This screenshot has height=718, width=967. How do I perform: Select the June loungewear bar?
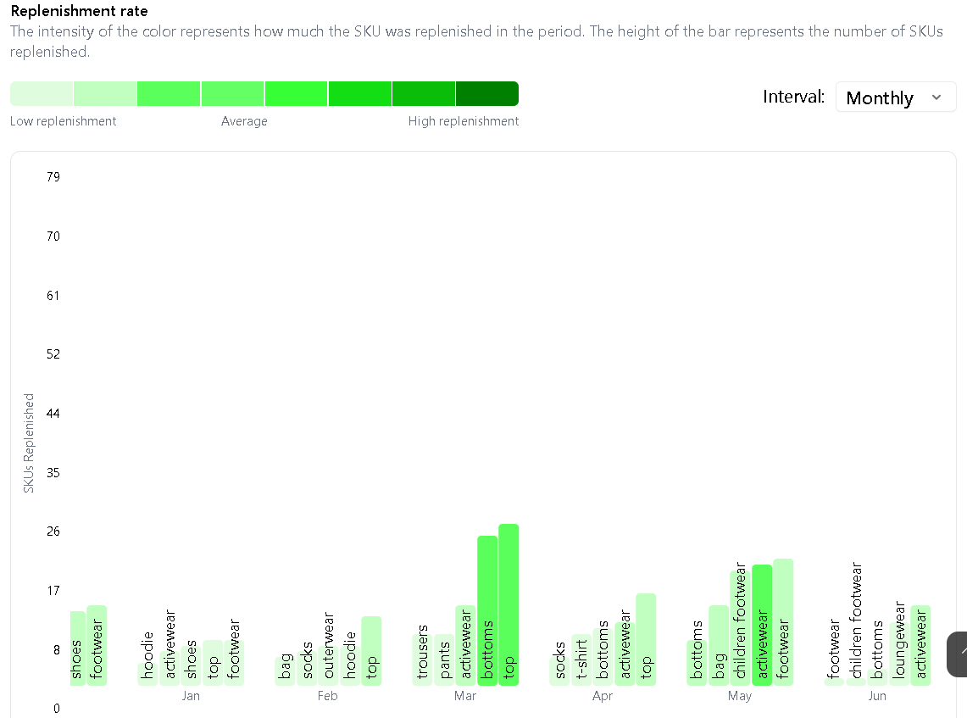tap(899, 670)
